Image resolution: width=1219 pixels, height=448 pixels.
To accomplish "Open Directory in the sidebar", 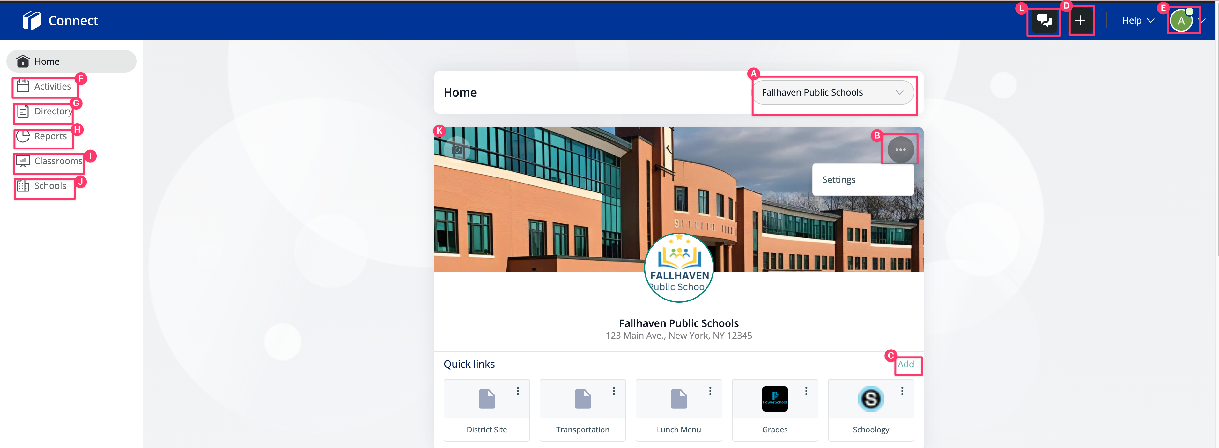I will [x=44, y=112].
